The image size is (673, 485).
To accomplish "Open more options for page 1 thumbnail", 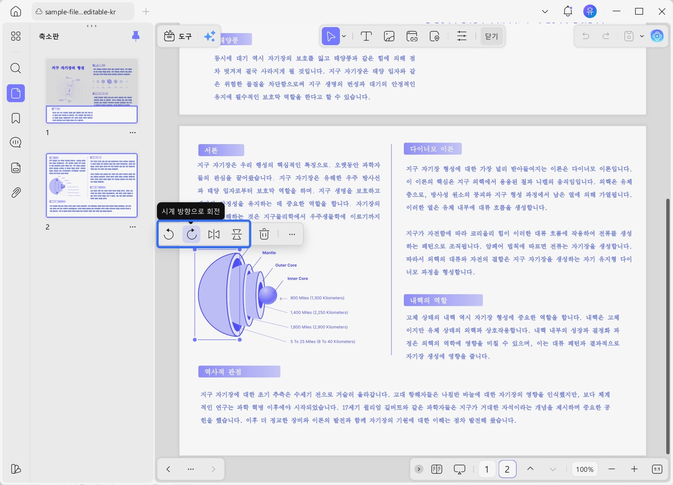I will point(132,132).
